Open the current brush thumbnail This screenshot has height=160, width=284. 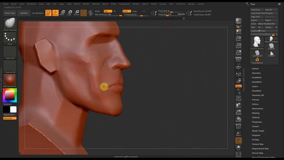pos(10,24)
